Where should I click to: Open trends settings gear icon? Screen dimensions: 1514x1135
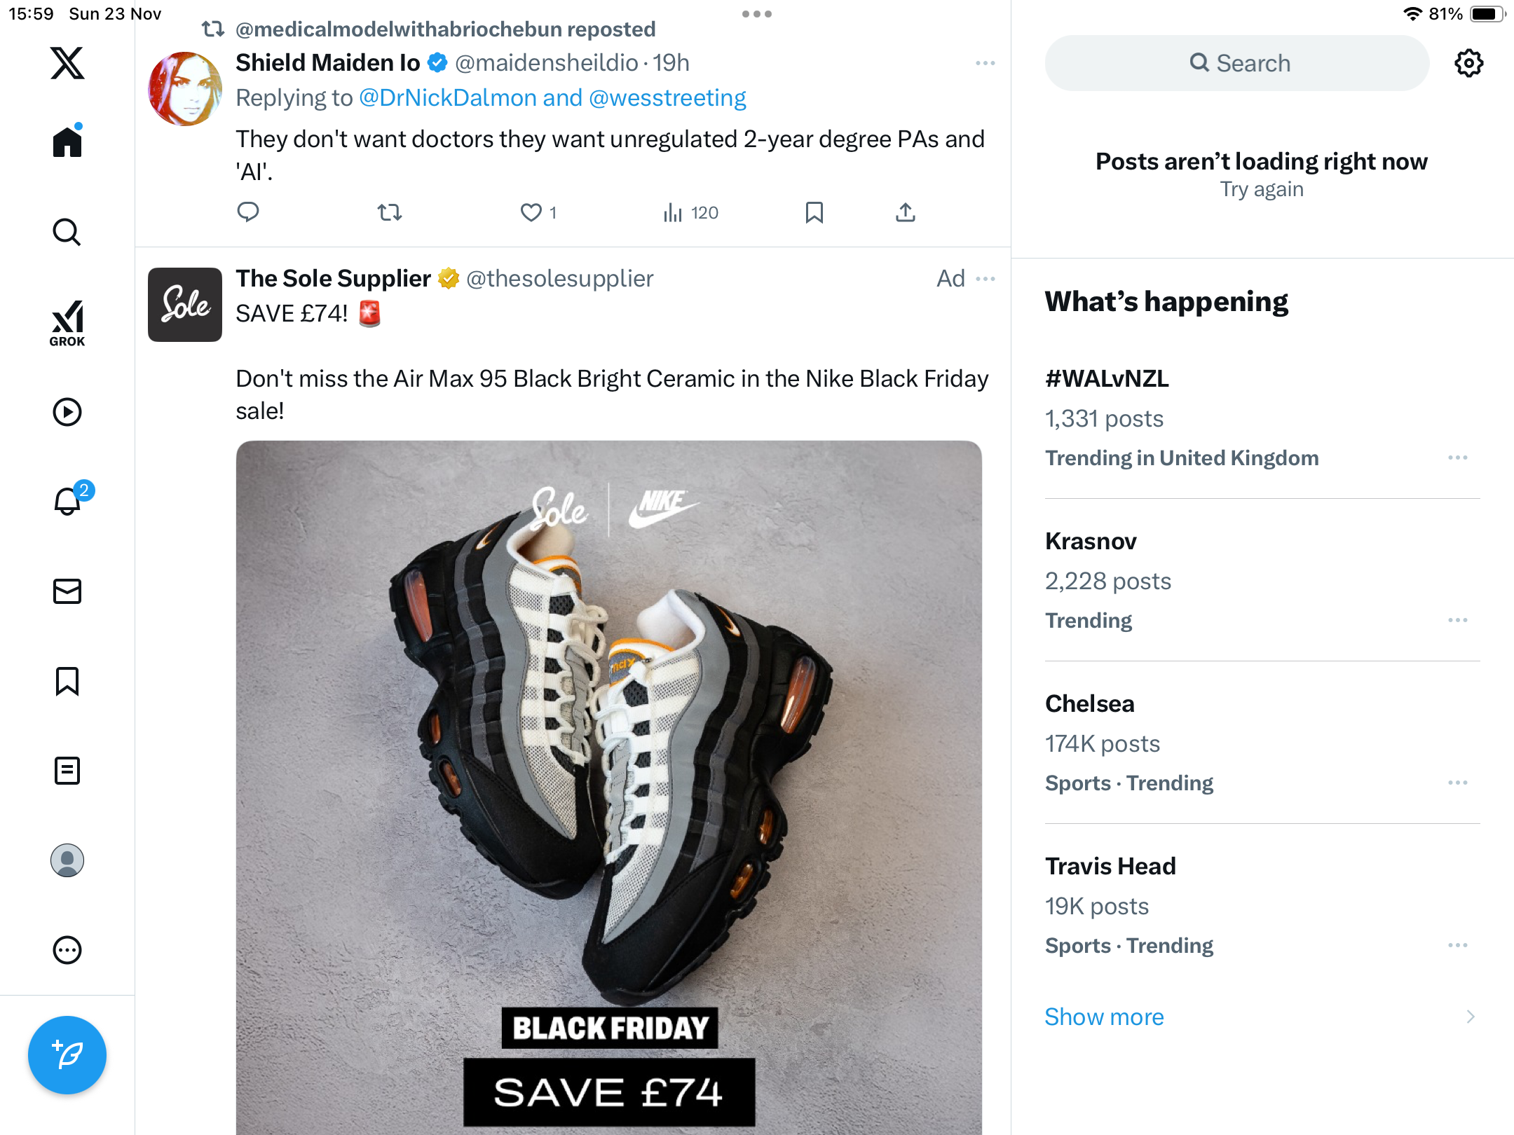point(1468,63)
